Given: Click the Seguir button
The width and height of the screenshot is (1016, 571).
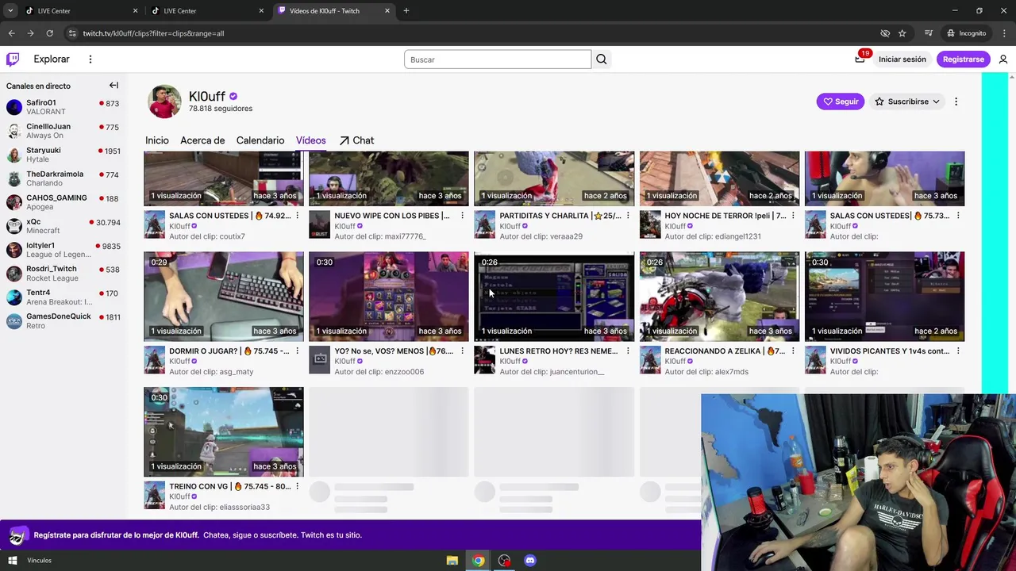Looking at the screenshot, I should coord(841,102).
